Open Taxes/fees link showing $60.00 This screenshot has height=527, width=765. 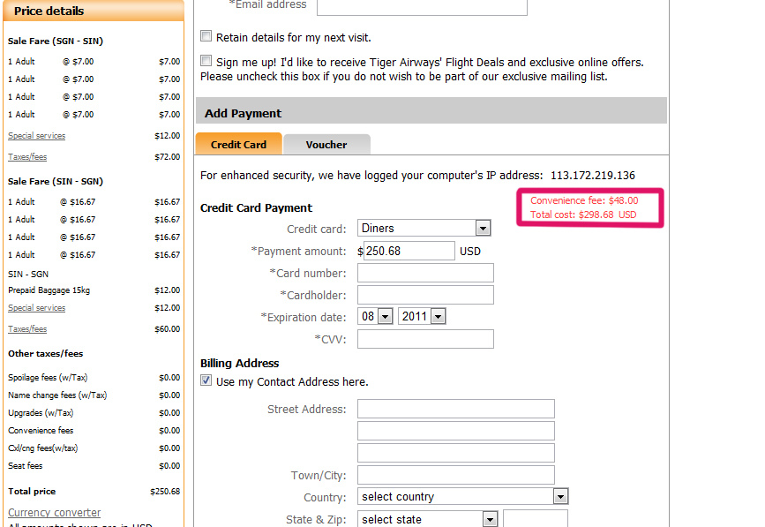pos(27,329)
